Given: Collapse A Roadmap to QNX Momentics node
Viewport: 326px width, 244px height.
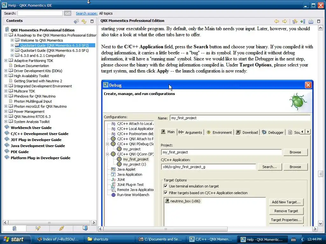Looking at the screenshot, I should click(6, 35).
